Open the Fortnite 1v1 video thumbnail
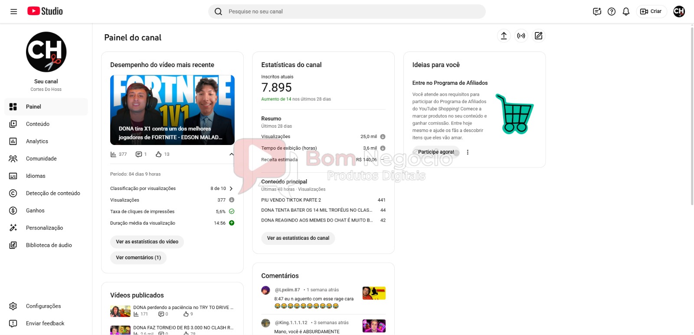694x335 pixels. coord(172,110)
